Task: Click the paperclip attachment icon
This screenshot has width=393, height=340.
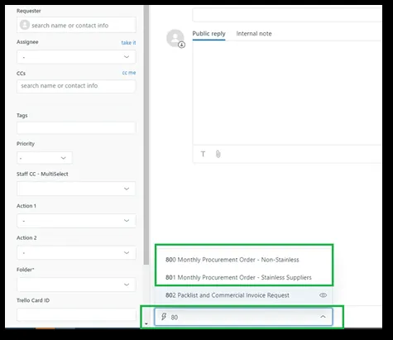Action: [x=218, y=154]
